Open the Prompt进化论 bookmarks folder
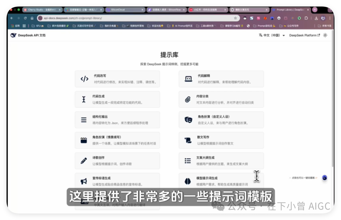341x220 pixels. [264, 26]
